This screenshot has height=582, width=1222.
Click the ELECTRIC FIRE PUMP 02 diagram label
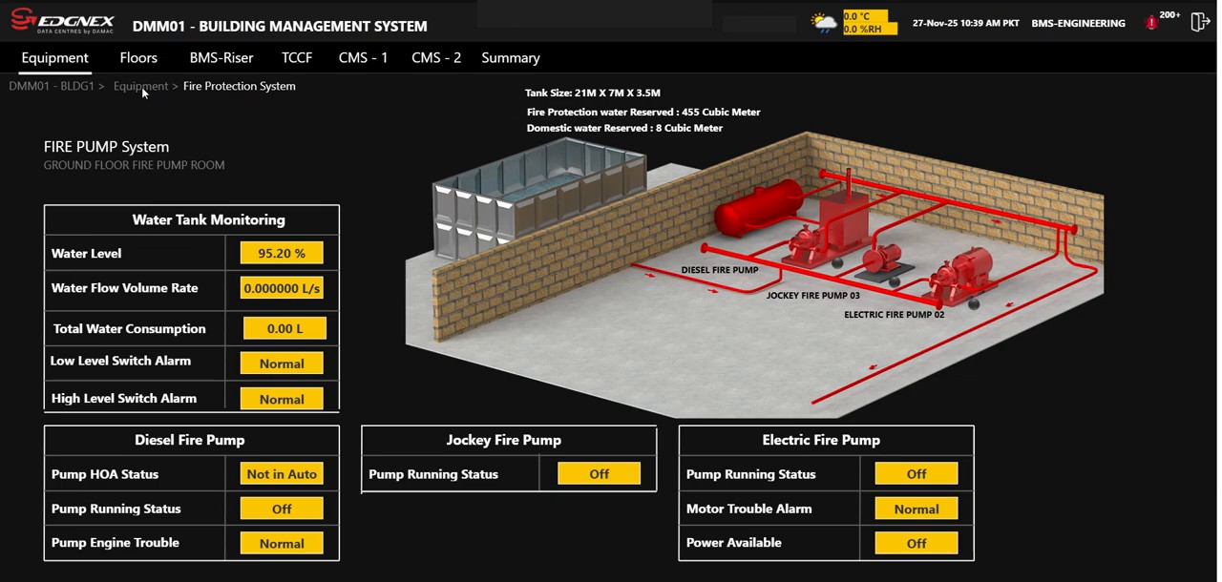pos(894,315)
